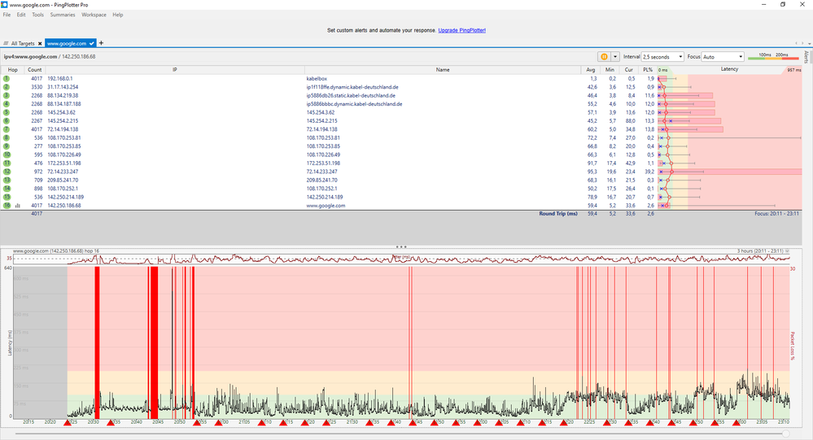
Task: Click the checkmark on the www.google.com tab
Action: 92,44
